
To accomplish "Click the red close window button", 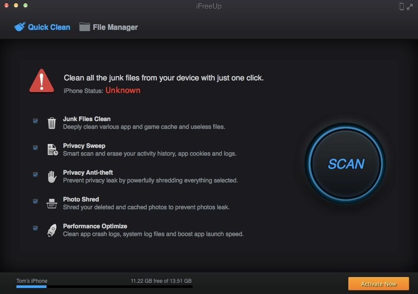I will [6, 5].
